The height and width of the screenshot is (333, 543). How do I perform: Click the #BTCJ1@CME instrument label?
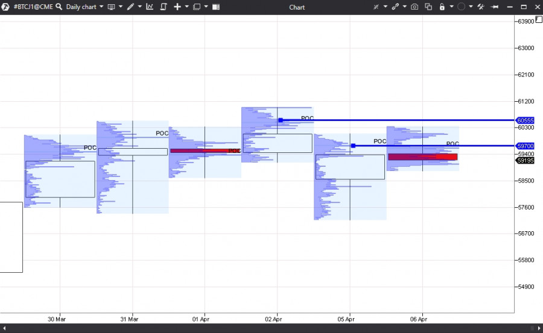(x=33, y=7)
